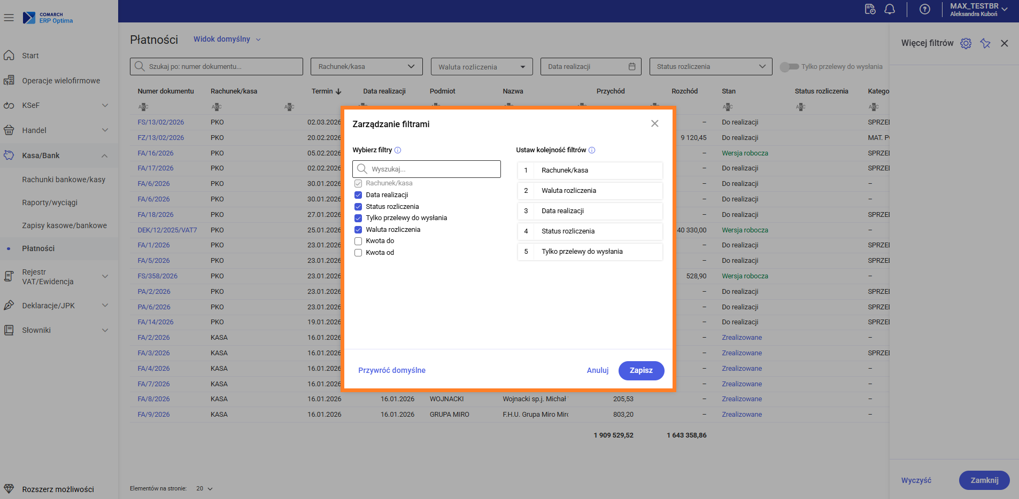Open the notifications bell icon
Screen dimensions: 1019x499
(x=890, y=9)
